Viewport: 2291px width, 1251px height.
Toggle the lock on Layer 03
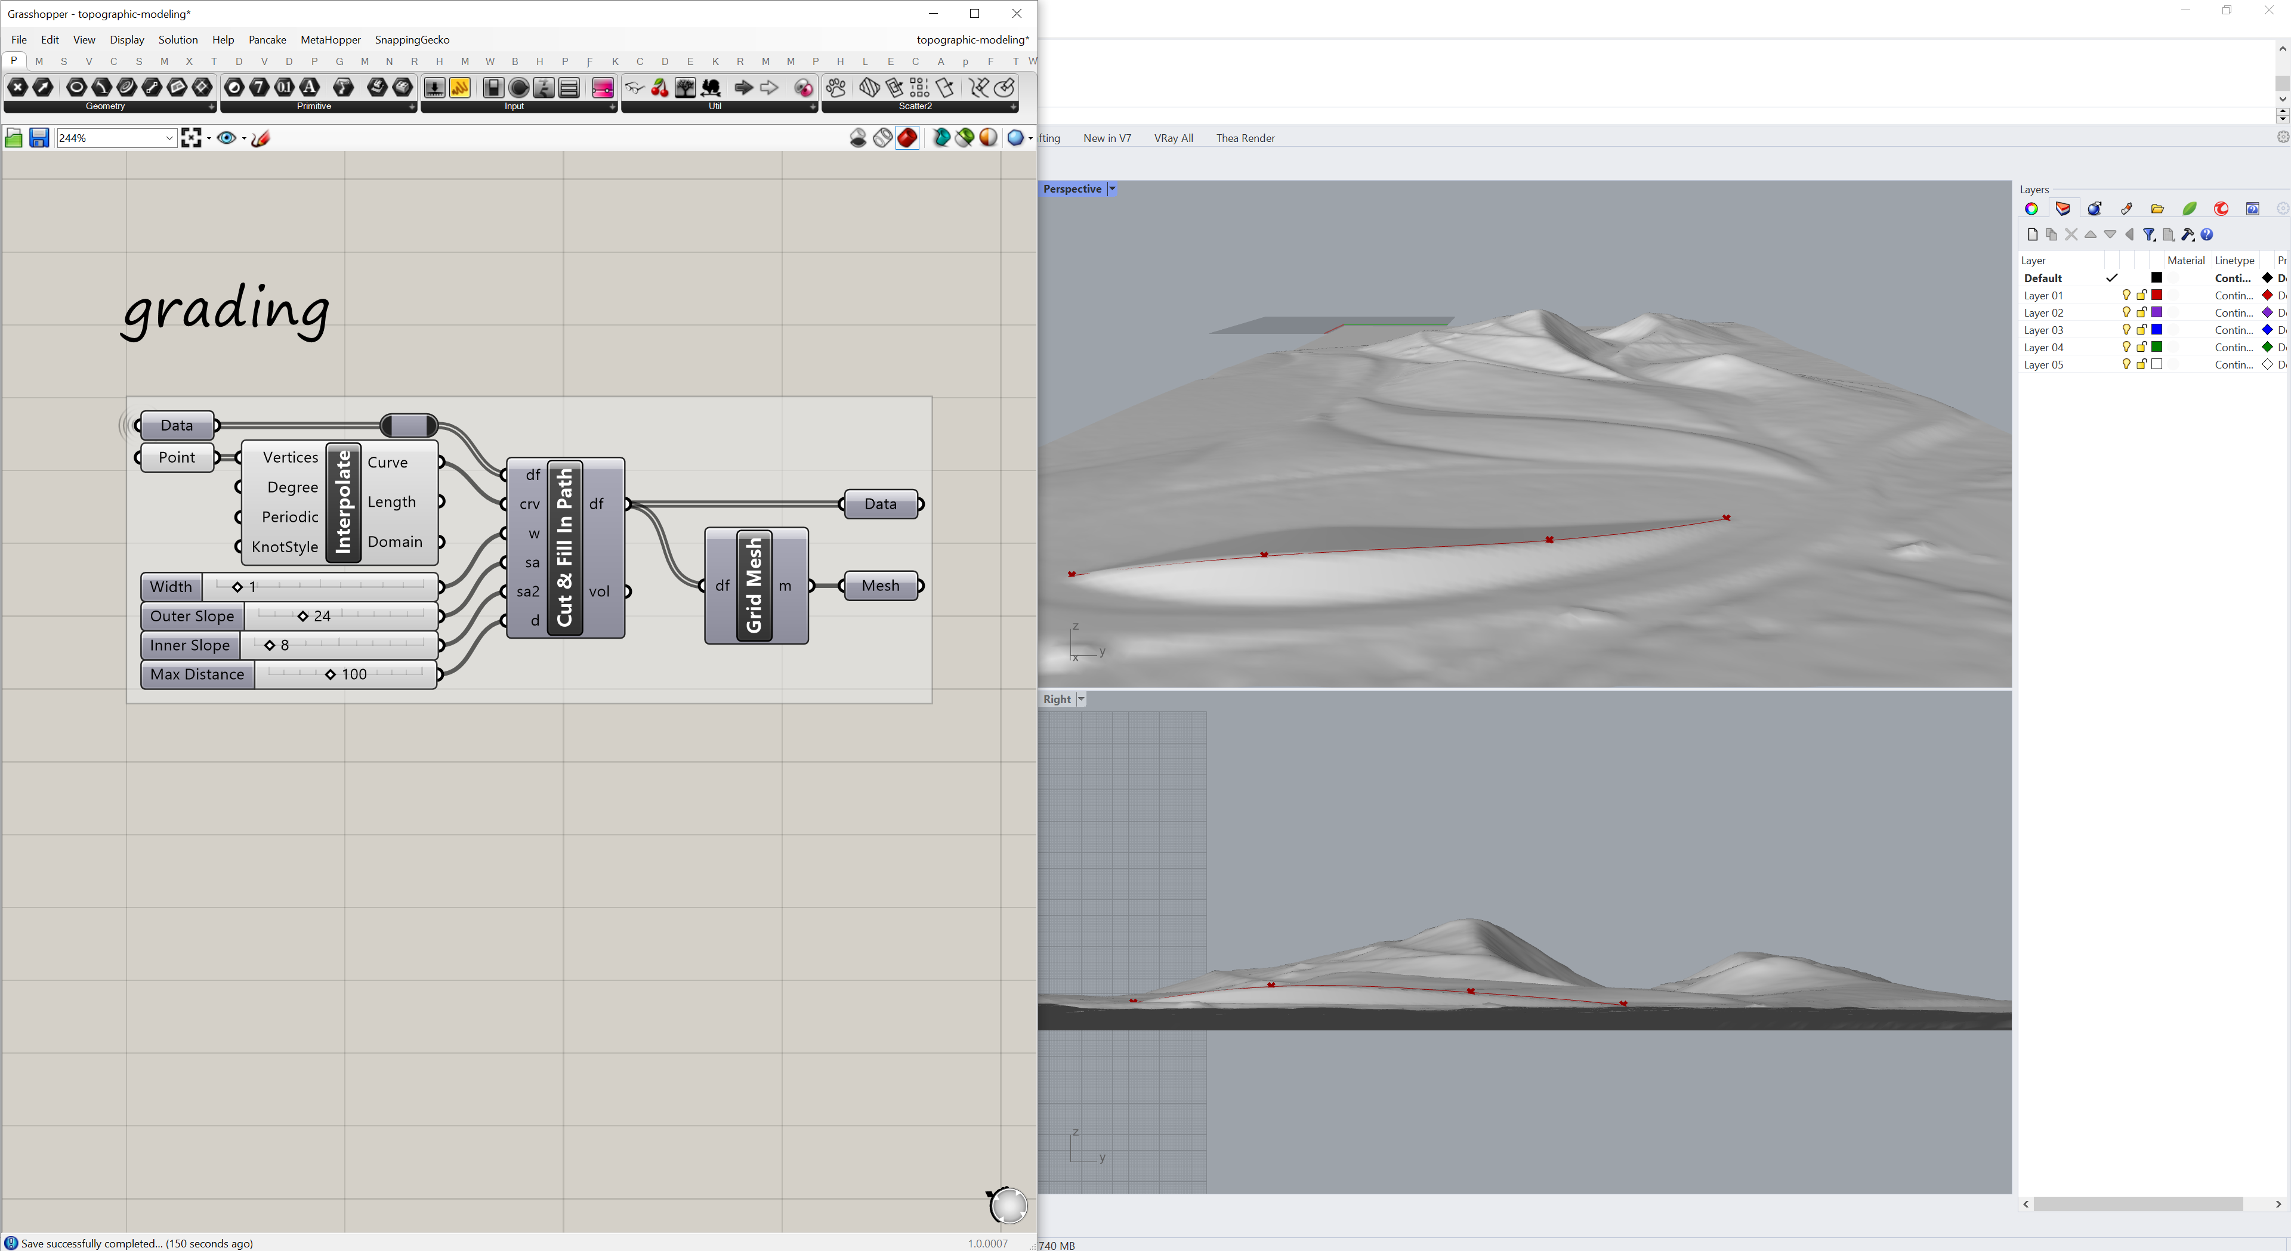point(2142,330)
